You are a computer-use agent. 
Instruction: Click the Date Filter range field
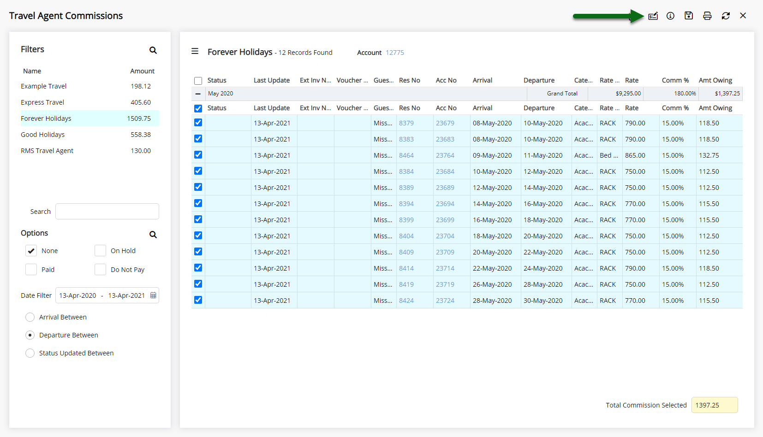(107, 295)
